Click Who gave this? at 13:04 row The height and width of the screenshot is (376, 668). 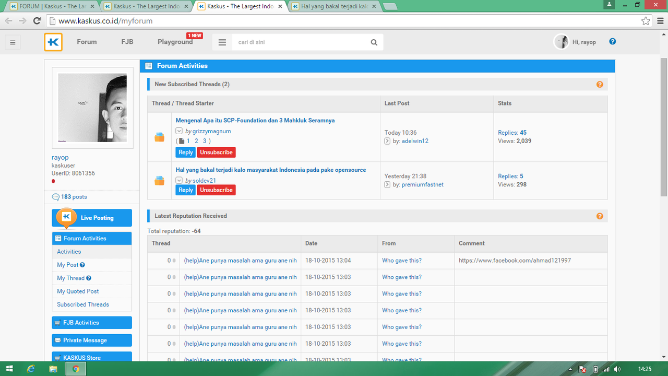[x=402, y=261]
